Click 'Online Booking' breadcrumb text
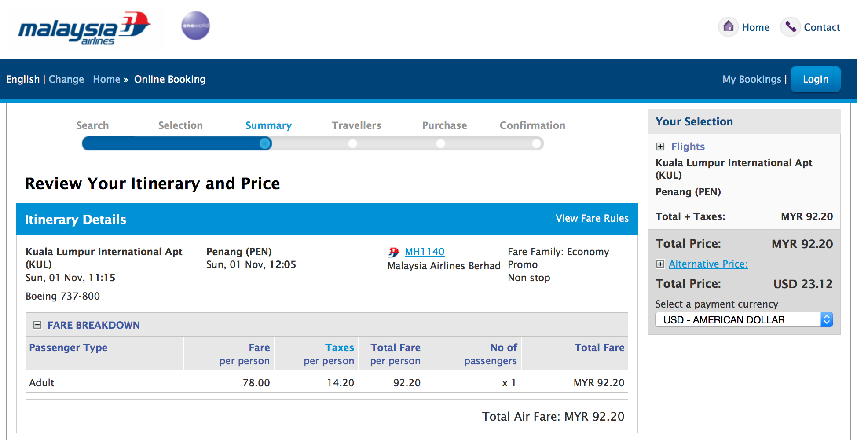The height and width of the screenshot is (440, 857). tap(170, 79)
